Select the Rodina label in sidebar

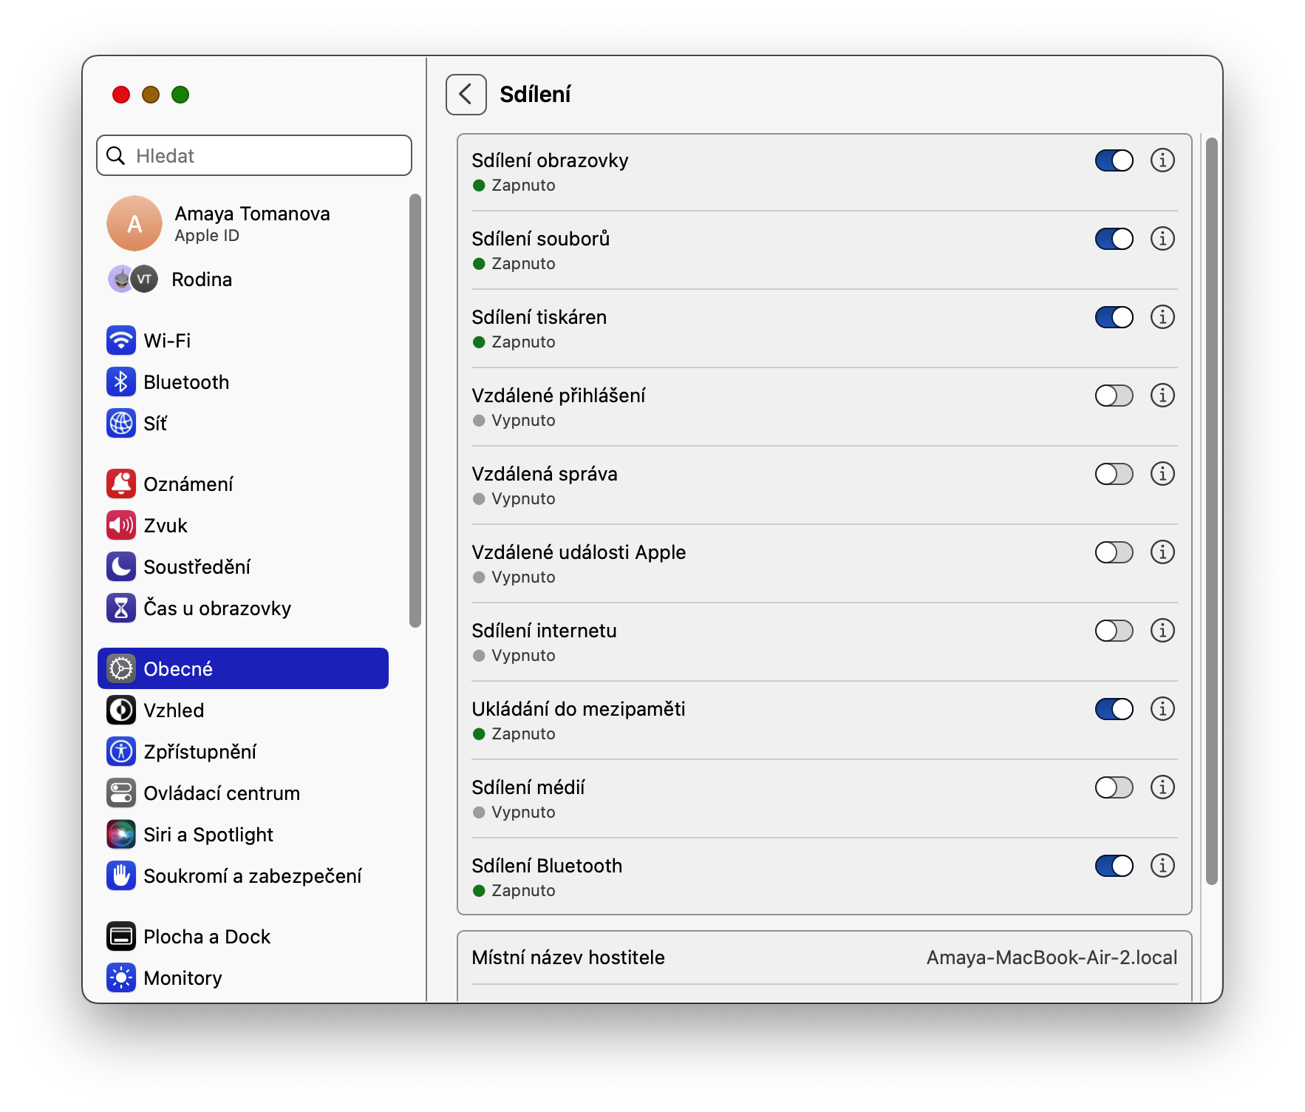(202, 279)
